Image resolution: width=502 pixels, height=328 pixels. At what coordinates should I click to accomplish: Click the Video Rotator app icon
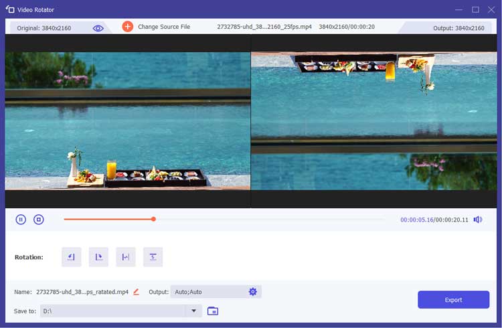(x=10, y=9)
